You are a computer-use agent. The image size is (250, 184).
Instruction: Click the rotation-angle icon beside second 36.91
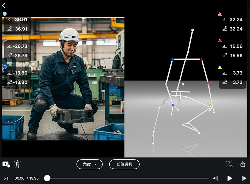coord(9,28)
